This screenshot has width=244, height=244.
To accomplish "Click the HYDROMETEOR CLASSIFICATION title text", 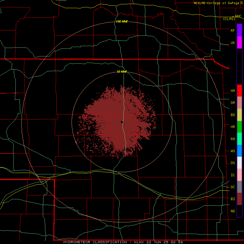I will tap(95, 242).
